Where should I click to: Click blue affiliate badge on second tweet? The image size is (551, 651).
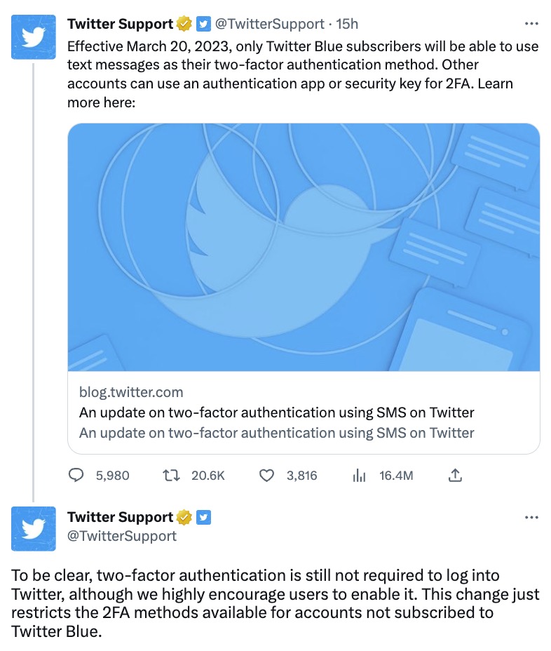tap(203, 517)
